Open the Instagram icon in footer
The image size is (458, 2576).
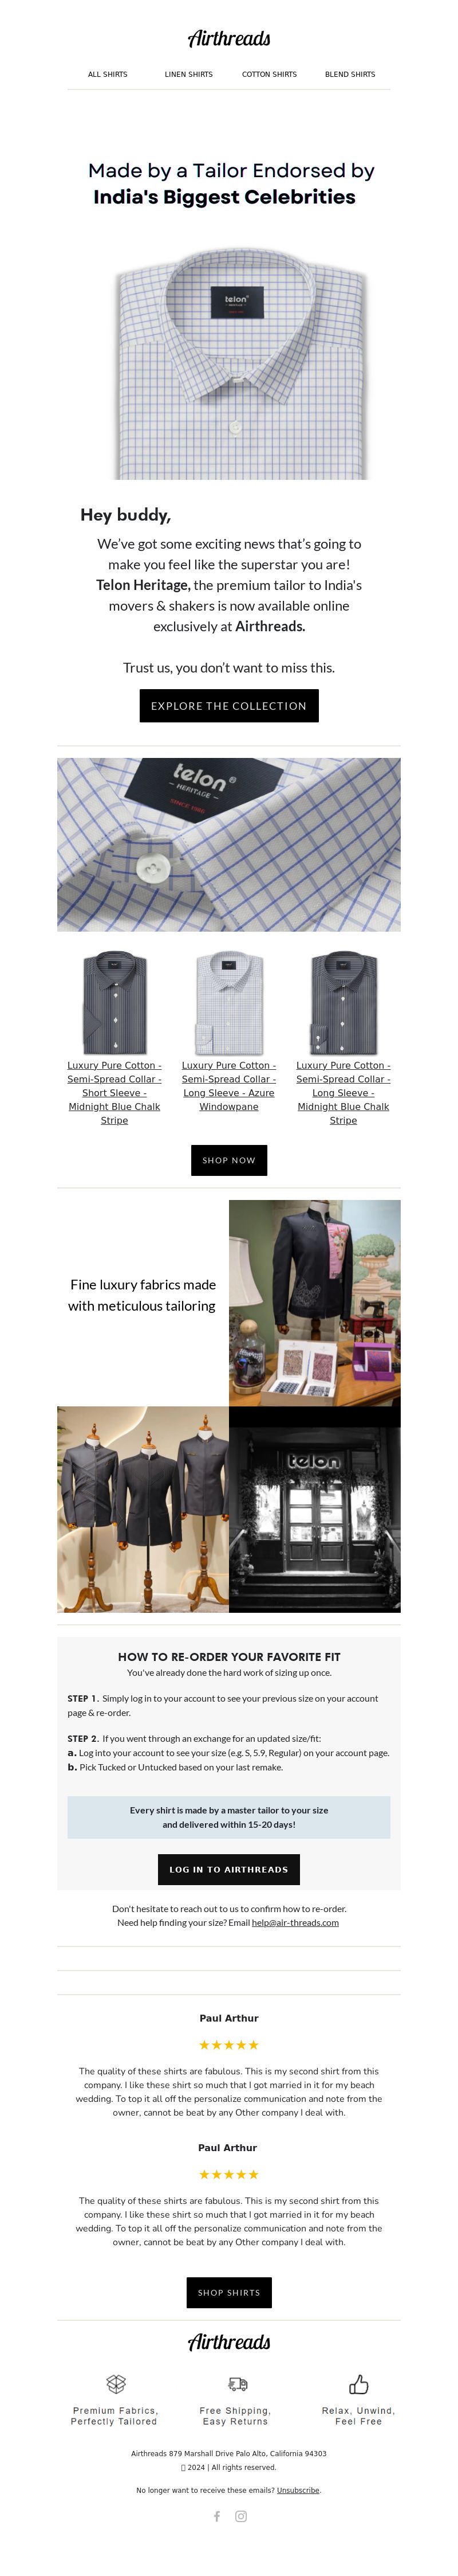(x=240, y=2516)
